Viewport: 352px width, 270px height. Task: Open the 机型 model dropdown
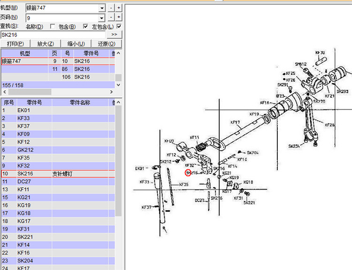[102, 8]
